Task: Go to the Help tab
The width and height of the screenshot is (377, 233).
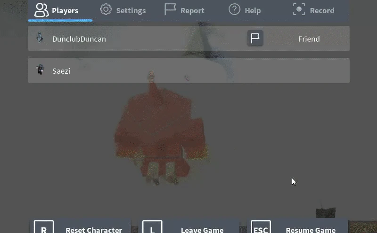Action: click(x=245, y=10)
